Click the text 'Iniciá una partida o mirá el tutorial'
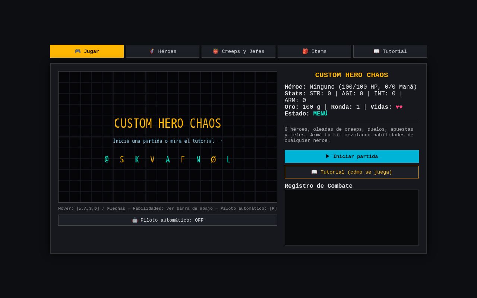This screenshot has height=298, width=477. (164, 141)
